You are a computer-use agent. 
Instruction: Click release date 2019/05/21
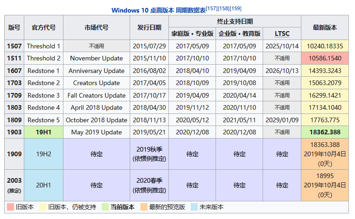click(x=149, y=132)
